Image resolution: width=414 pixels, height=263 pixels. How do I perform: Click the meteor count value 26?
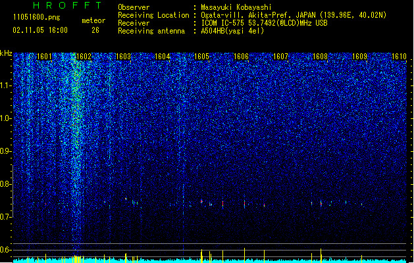click(x=95, y=30)
